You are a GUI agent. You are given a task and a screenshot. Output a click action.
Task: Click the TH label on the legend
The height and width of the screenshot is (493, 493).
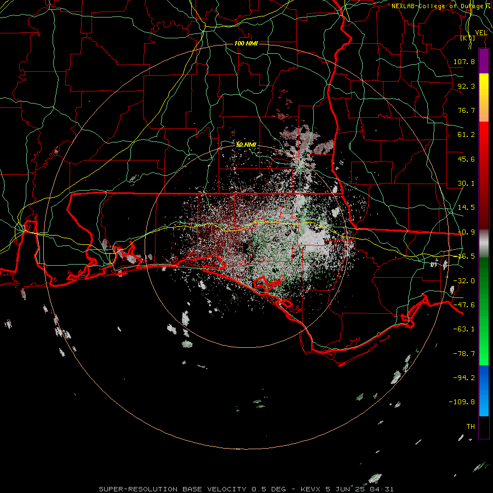[x=471, y=427]
